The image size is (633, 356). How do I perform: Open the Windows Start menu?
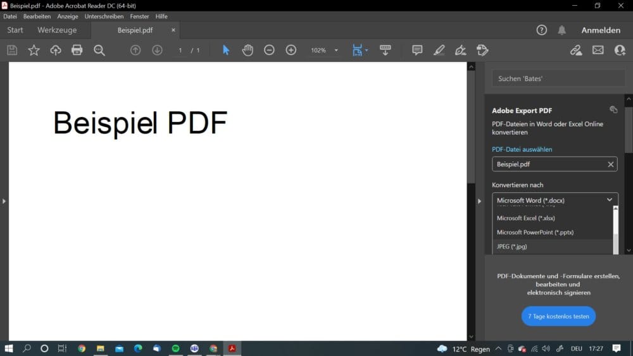[8, 348]
